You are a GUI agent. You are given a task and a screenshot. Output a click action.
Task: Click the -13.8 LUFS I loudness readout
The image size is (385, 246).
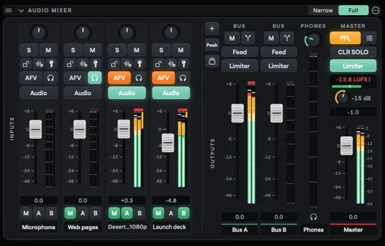(353, 79)
